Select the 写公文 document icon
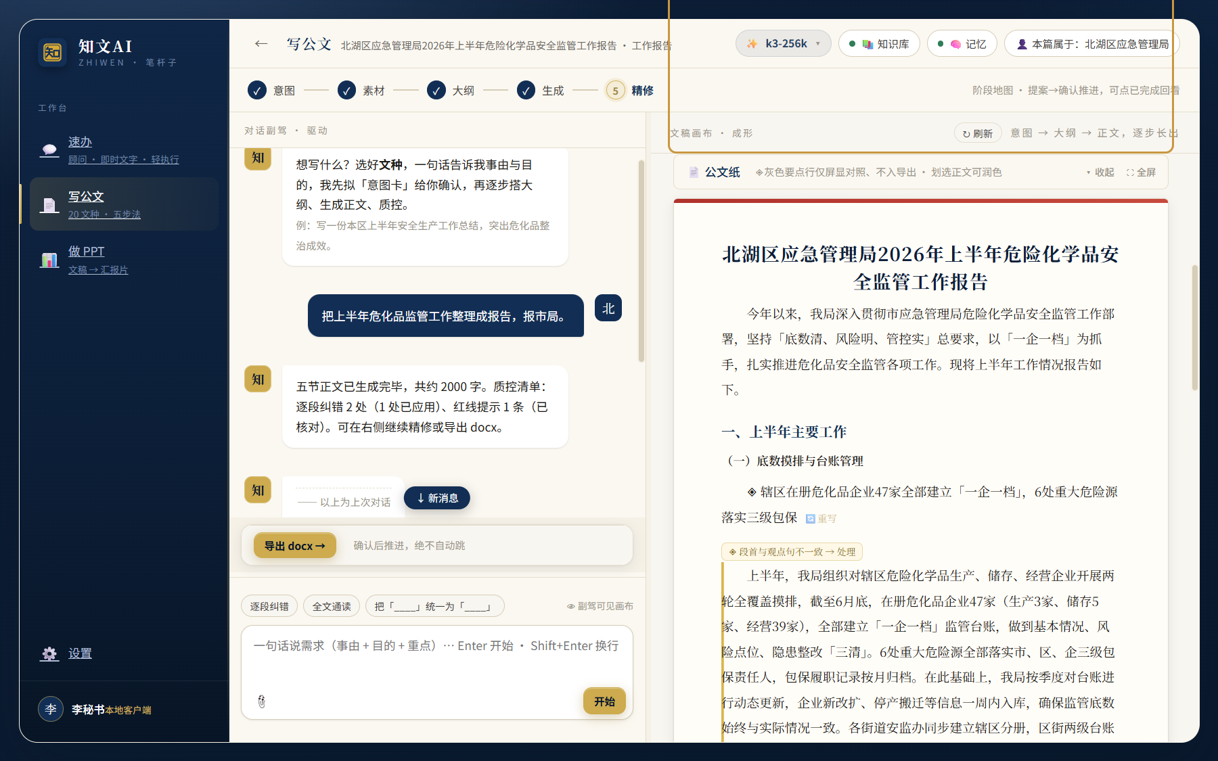Image resolution: width=1218 pixels, height=761 pixels. pos(49,204)
